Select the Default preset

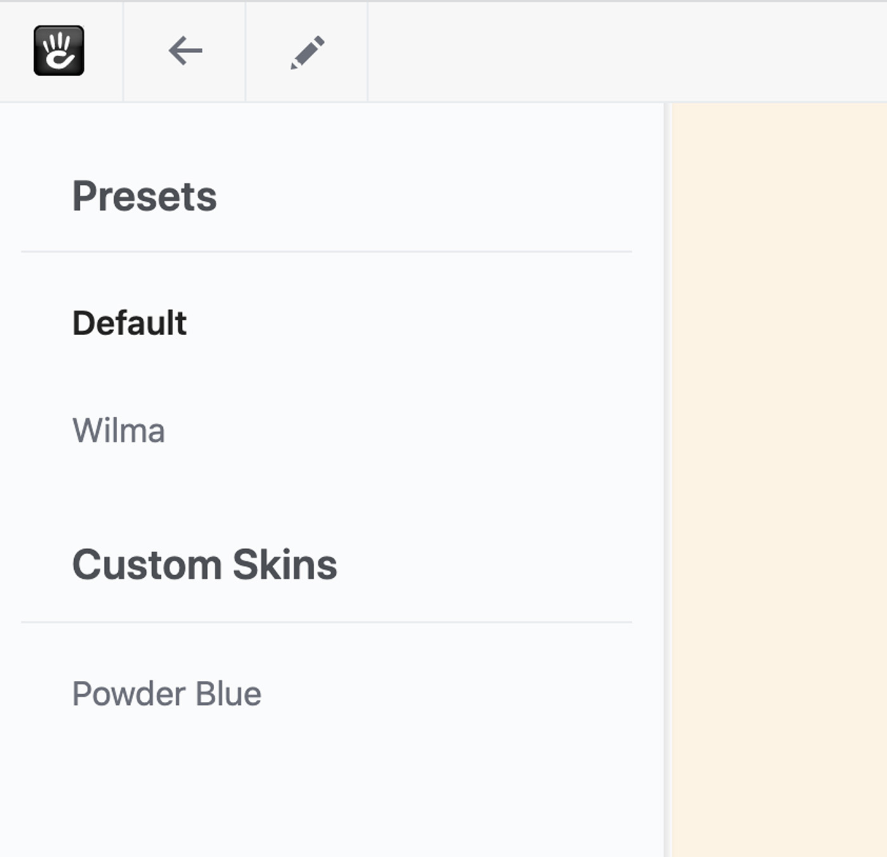click(129, 323)
